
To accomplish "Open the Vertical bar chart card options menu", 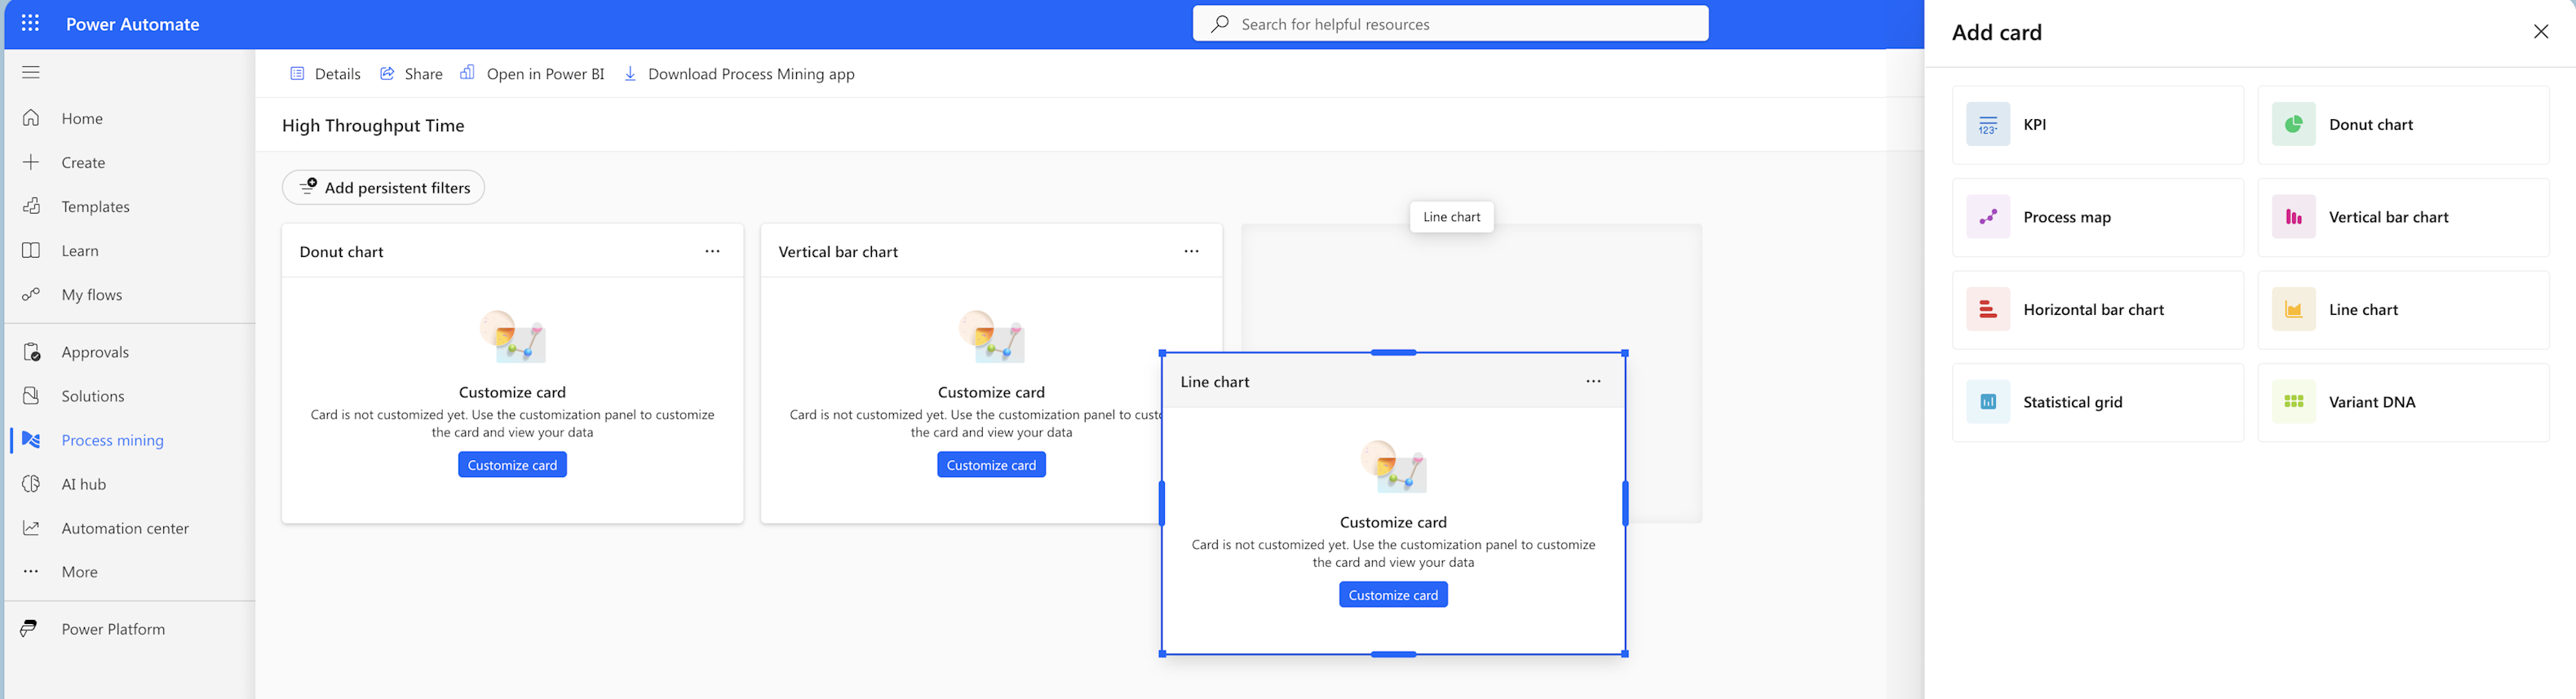I will [1191, 251].
